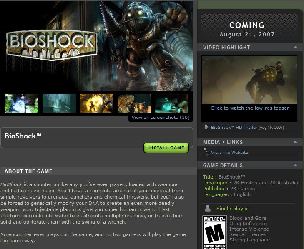This screenshot has height=249, width=304.
Task: Play the Big Daddy teaser video preview
Action: click(x=249, y=80)
